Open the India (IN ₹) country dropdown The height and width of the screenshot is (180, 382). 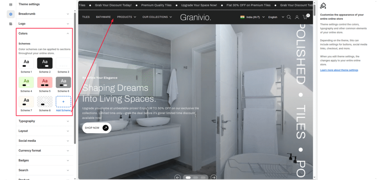coord(253,17)
